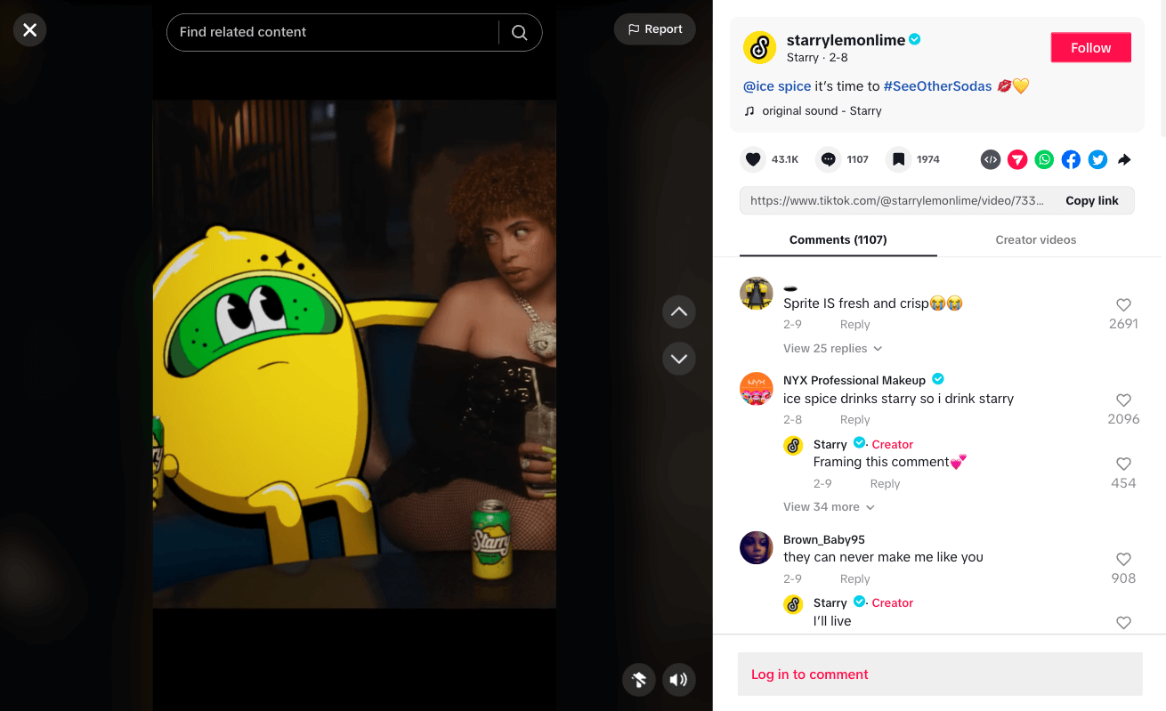Send to friends red share icon

(1017, 159)
